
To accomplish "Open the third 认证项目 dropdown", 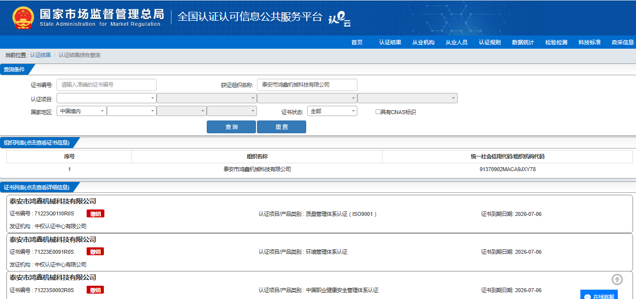I will coord(307,98).
